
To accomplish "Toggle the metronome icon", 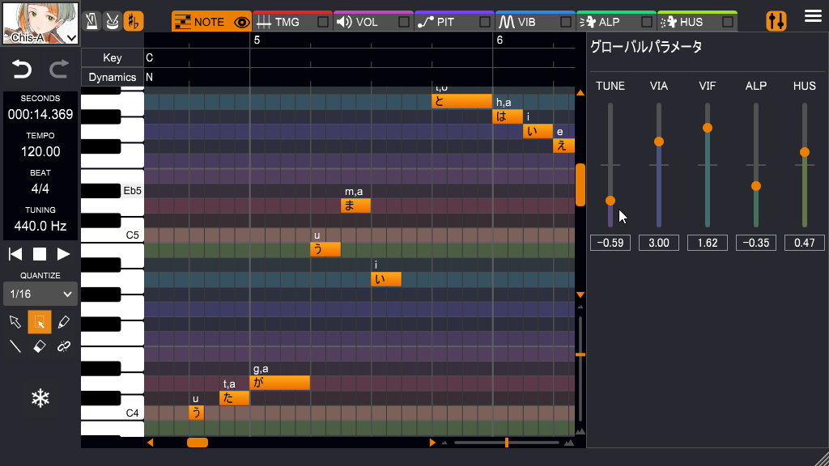I will [x=91, y=21].
